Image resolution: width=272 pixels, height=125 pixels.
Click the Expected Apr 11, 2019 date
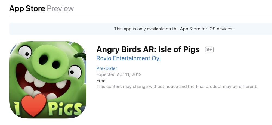click(119, 74)
